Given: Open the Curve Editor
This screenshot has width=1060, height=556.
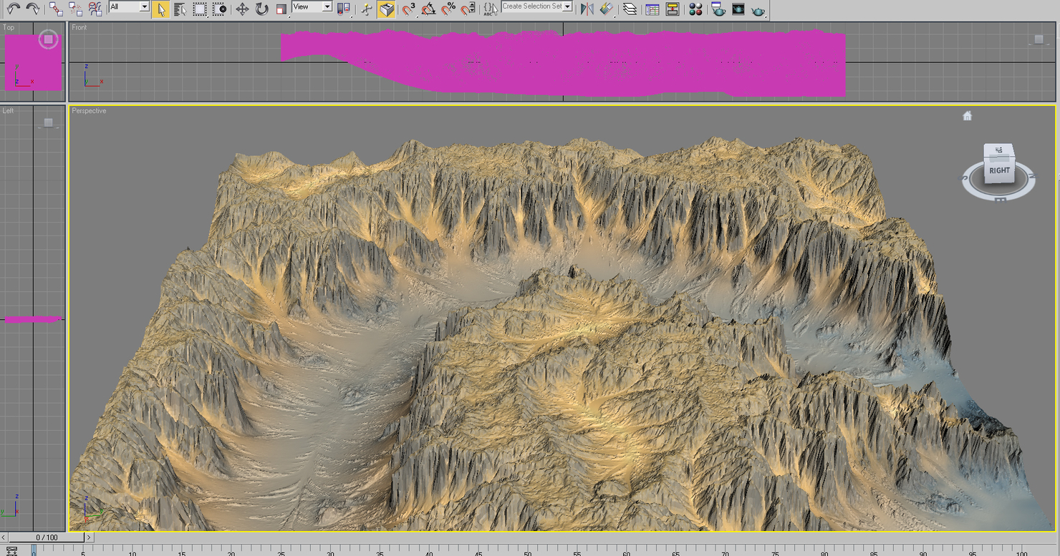Looking at the screenshot, I should (651, 9).
